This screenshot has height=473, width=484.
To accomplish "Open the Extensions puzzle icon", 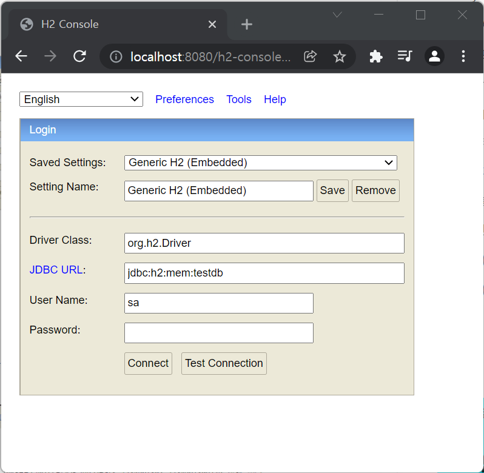I will click(375, 56).
